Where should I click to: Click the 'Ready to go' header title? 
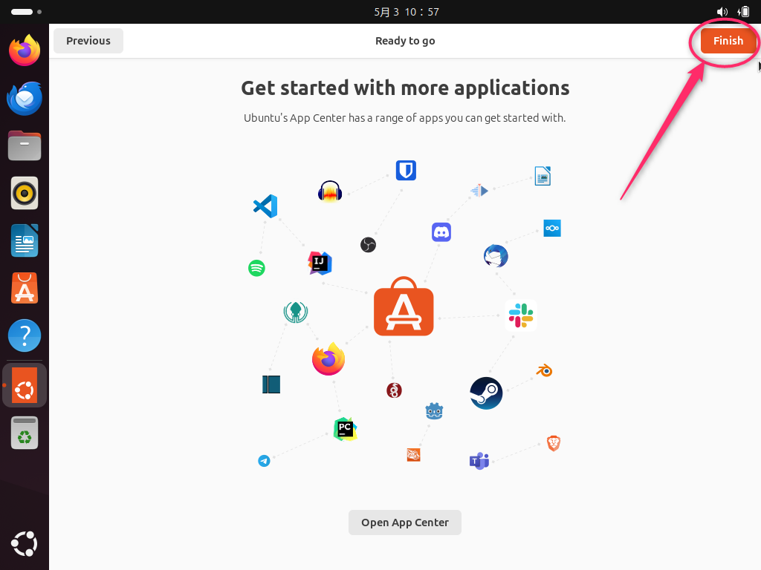click(x=405, y=41)
